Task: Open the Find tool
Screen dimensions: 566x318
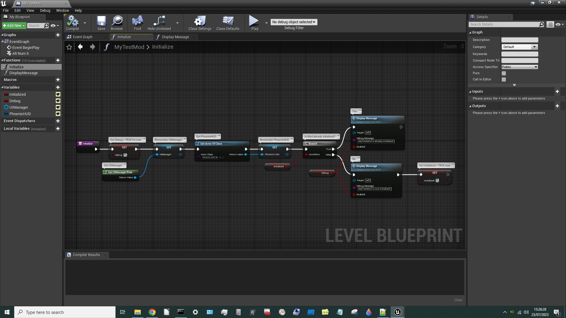Action: [137, 23]
